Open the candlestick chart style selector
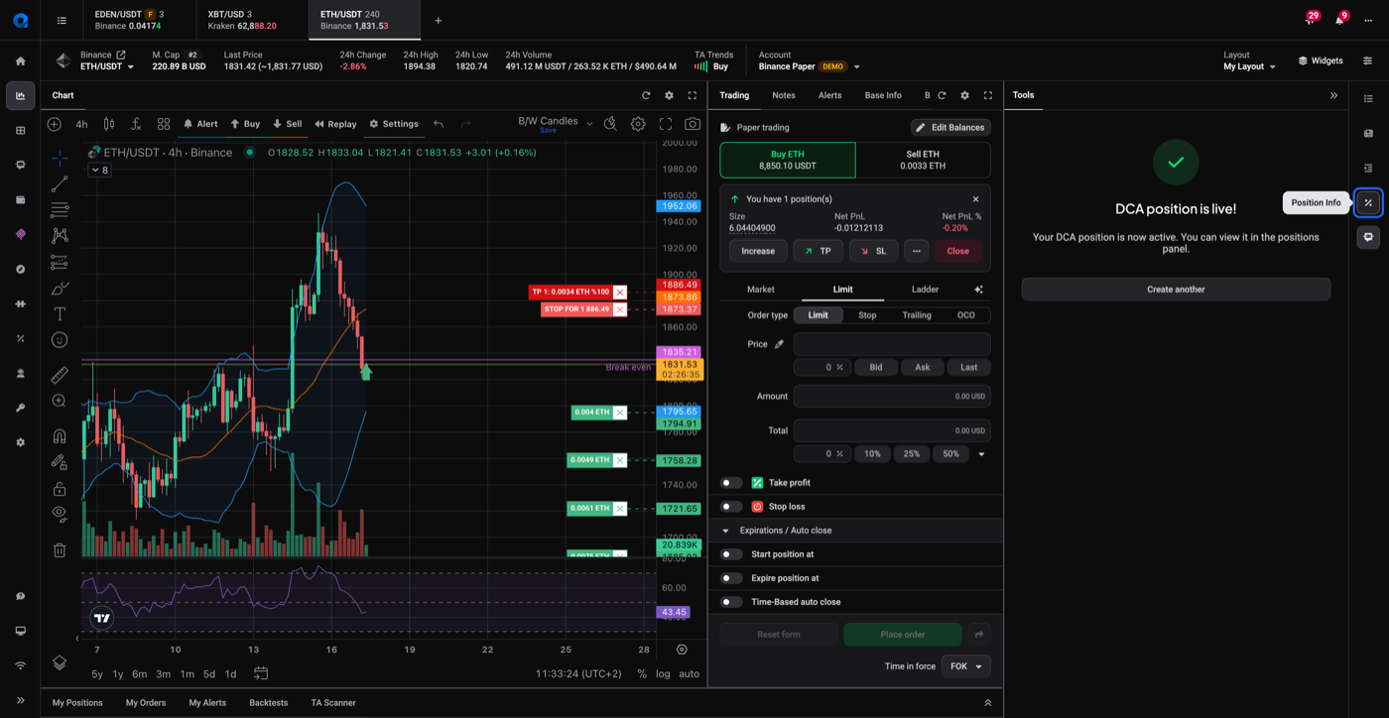The width and height of the screenshot is (1389, 718). pos(109,124)
